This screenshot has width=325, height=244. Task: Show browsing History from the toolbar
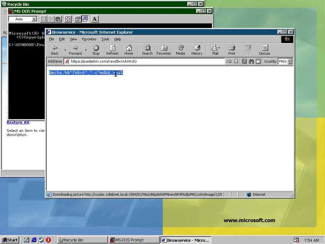(197, 50)
